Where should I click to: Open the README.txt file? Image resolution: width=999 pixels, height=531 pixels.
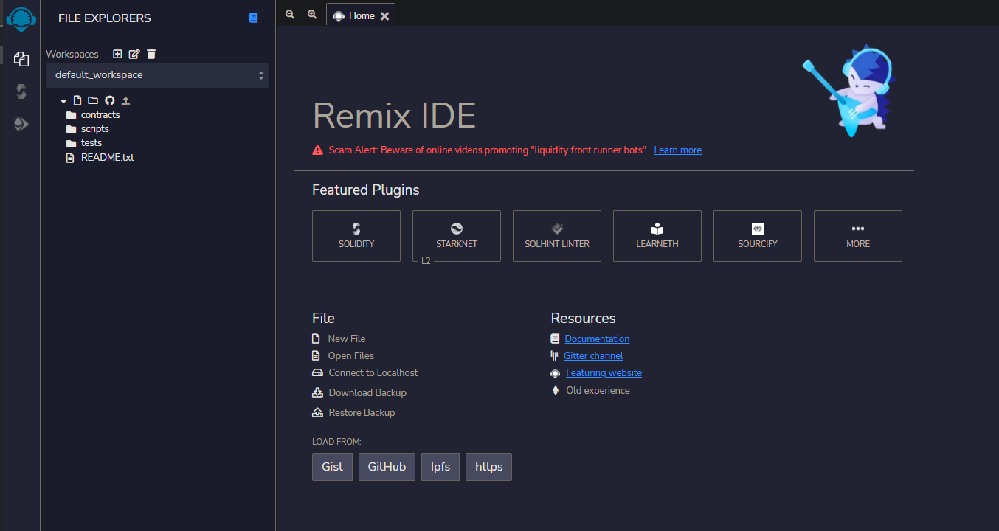pos(107,157)
